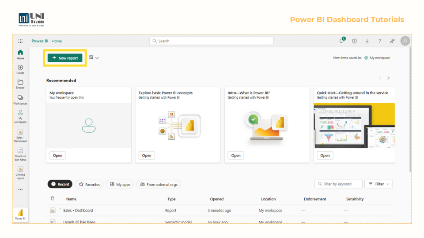Click the Endorsement column header
Screen dimensions: 424x238
[x=315, y=199]
